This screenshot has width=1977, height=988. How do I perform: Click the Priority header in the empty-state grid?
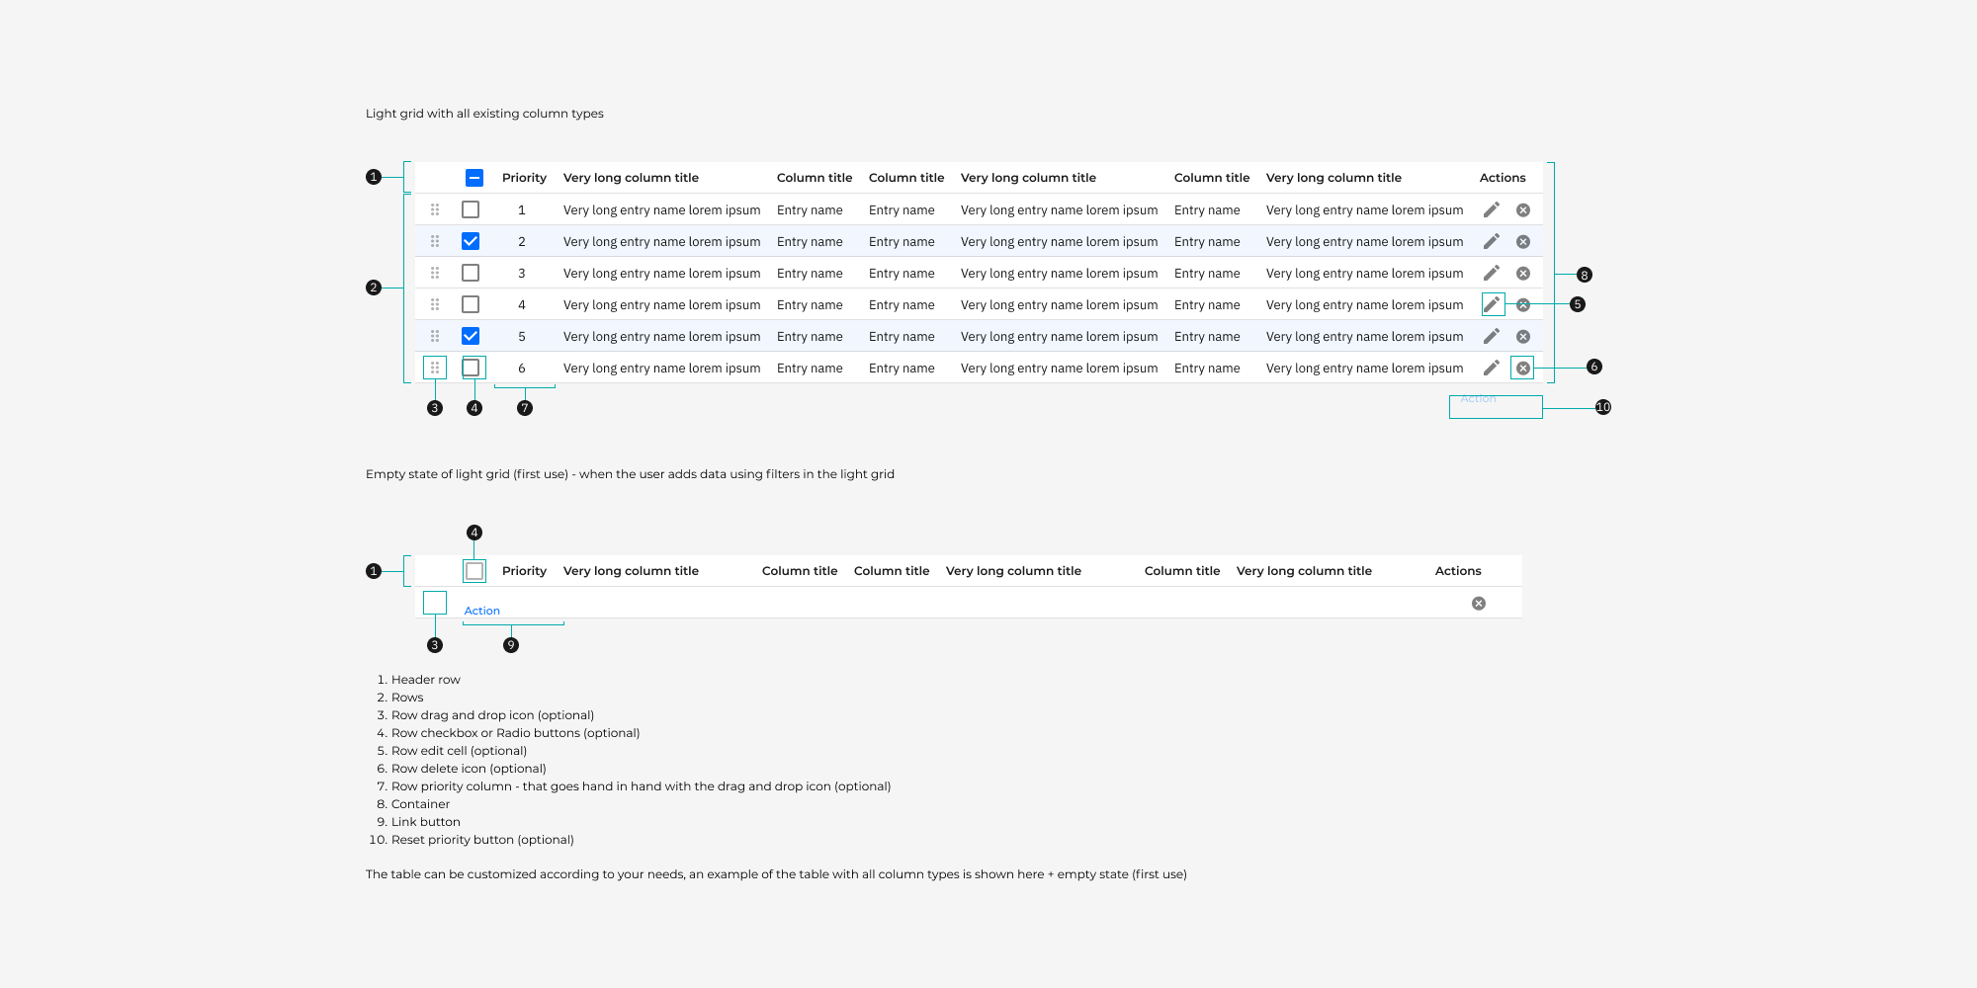[524, 571]
